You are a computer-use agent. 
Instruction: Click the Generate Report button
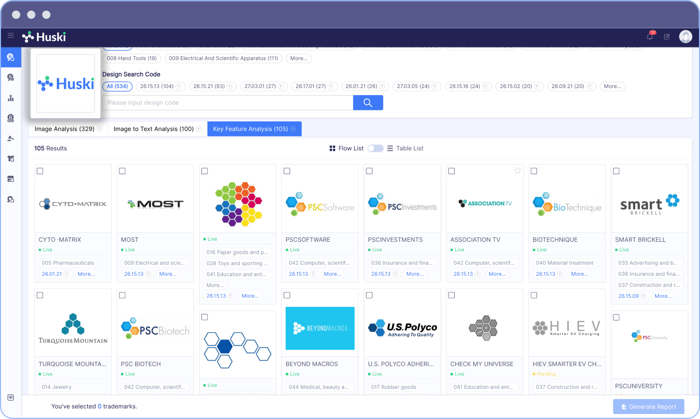pos(648,407)
